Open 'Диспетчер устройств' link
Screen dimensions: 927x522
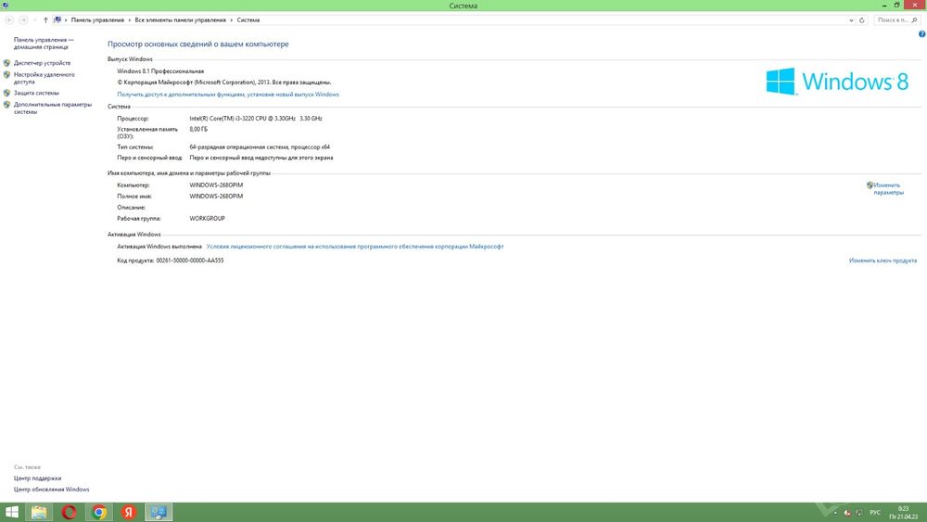[x=42, y=63]
